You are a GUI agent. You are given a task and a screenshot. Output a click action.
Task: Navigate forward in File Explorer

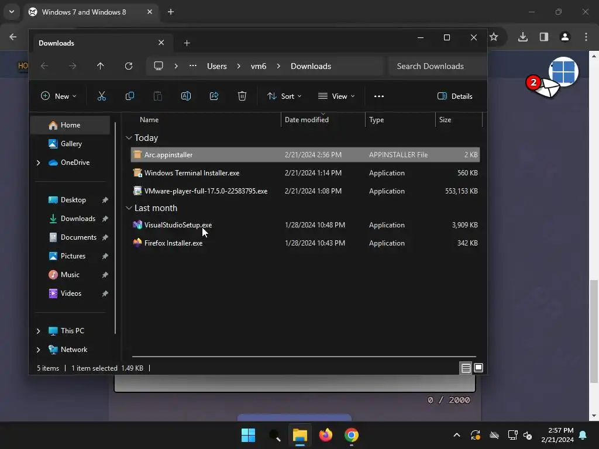click(x=73, y=66)
